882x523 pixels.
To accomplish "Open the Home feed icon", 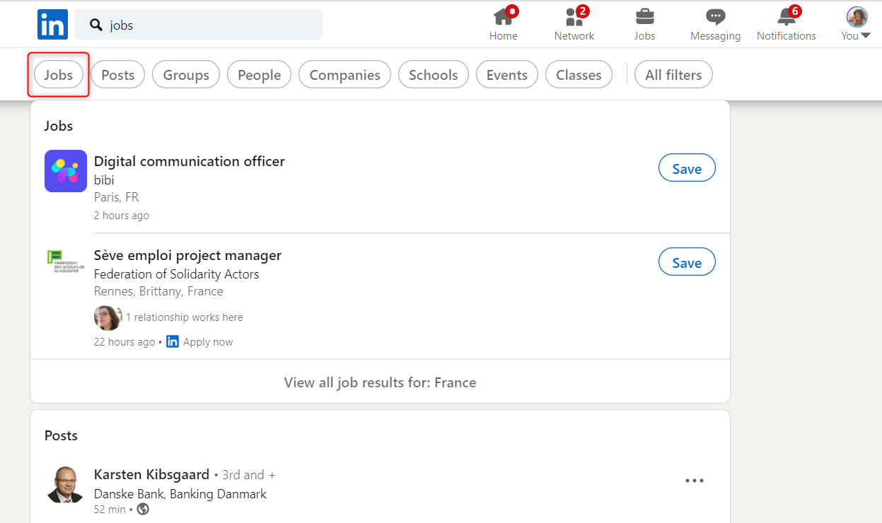I will [503, 17].
